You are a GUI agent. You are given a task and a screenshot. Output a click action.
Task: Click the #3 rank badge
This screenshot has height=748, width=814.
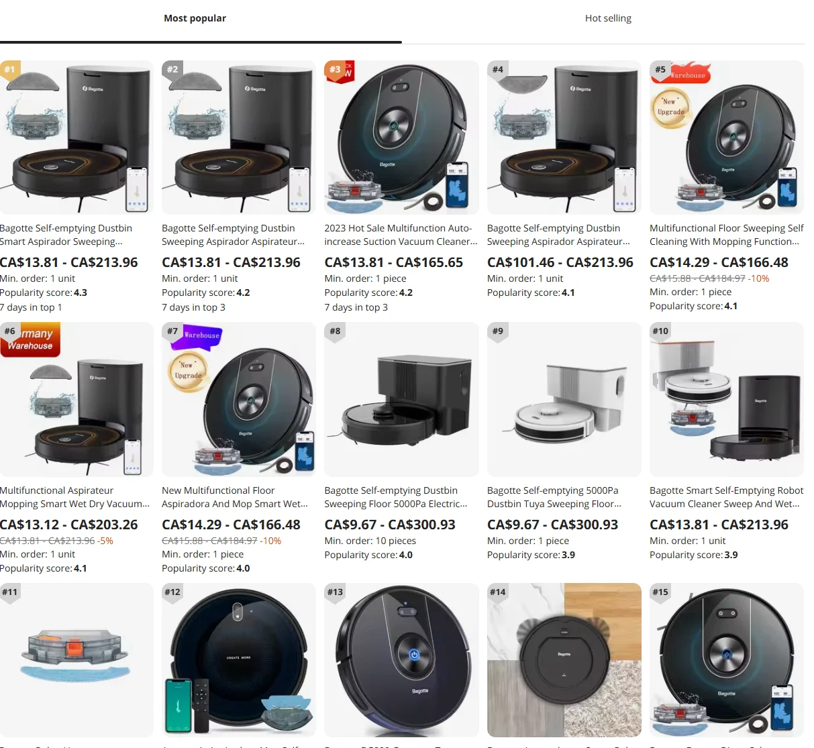pos(334,69)
